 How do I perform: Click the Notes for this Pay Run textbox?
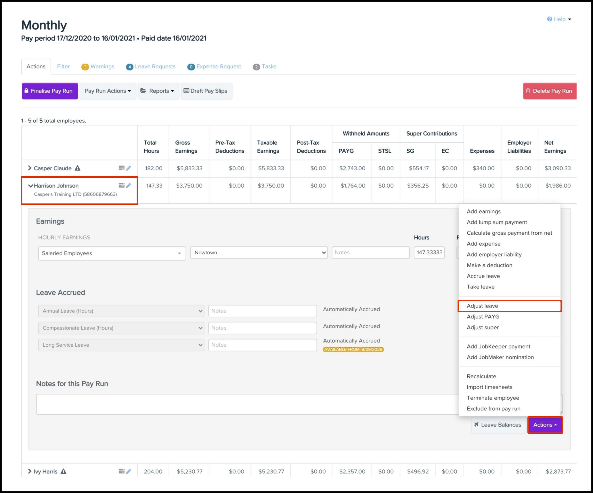247,404
